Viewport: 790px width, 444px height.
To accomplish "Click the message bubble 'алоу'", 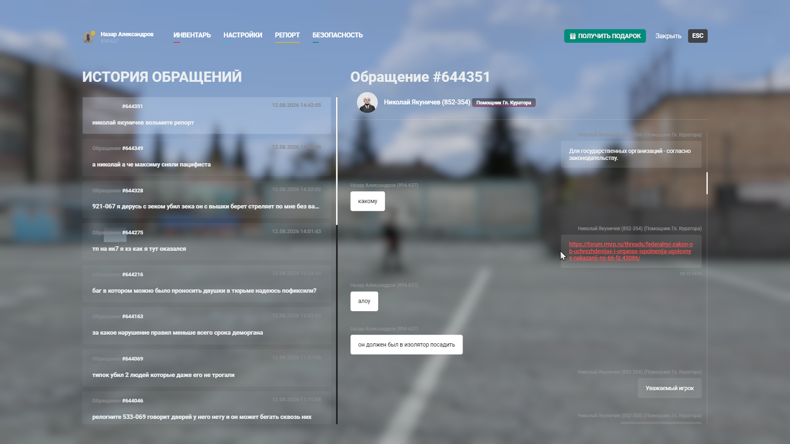I will click(364, 301).
